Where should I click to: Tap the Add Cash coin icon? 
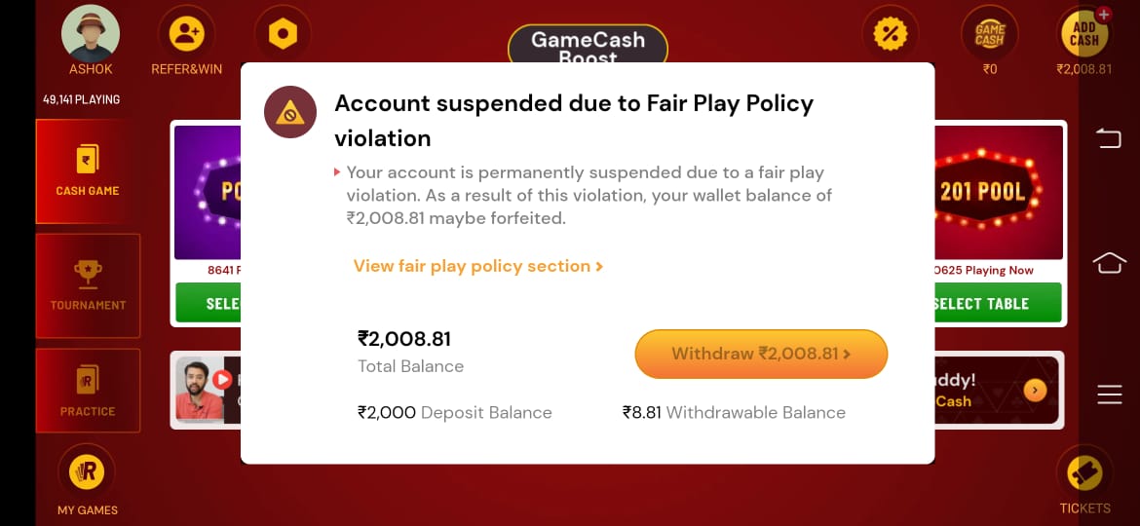[x=1083, y=34]
